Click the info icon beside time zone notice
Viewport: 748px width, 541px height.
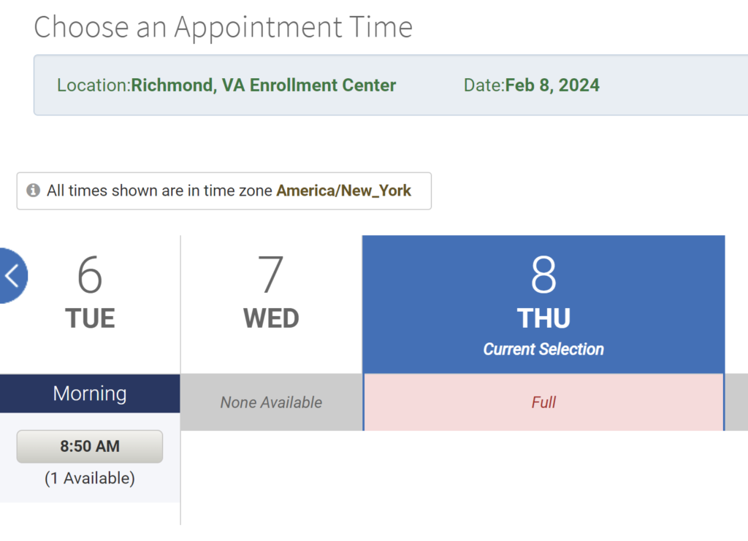[x=33, y=191]
